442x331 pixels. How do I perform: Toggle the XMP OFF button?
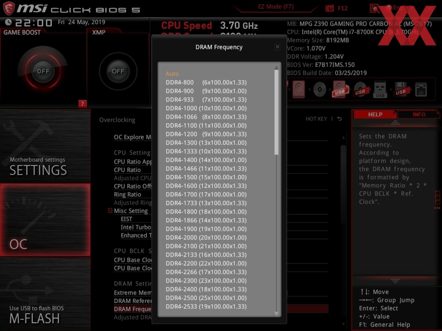pos(118,71)
